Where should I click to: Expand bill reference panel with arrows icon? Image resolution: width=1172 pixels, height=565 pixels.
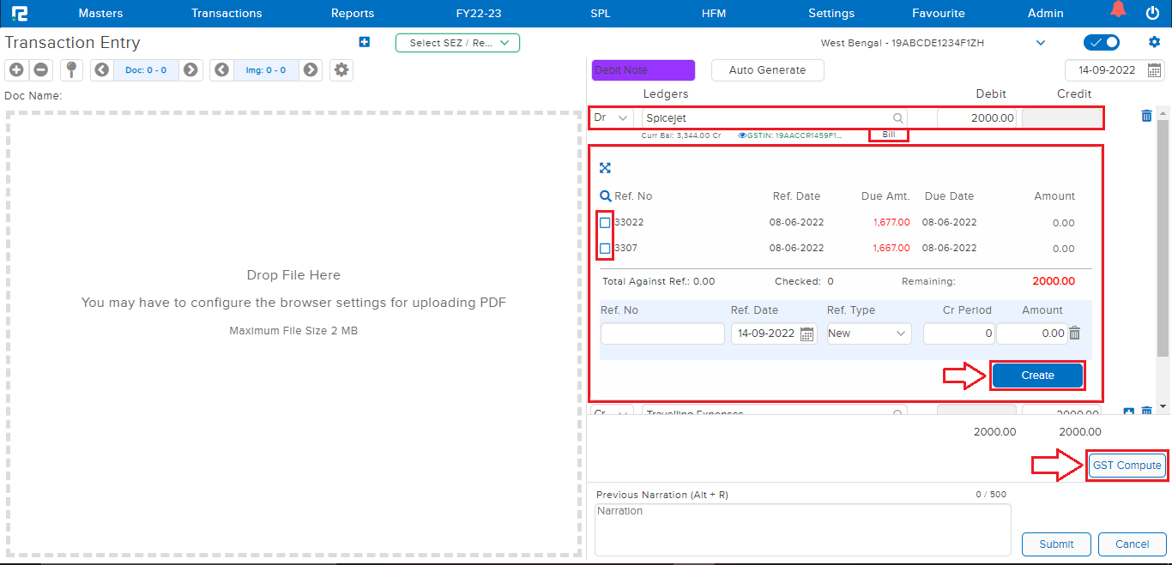coord(605,168)
